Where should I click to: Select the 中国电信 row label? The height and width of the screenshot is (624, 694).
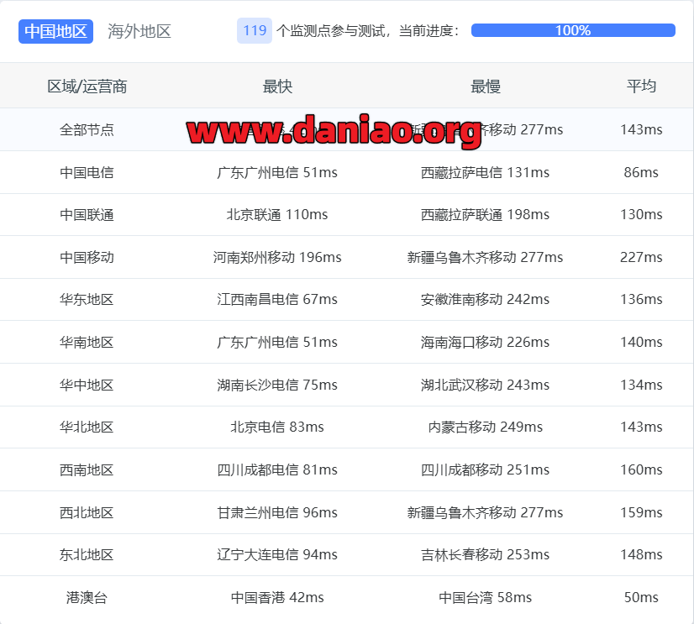pos(87,173)
